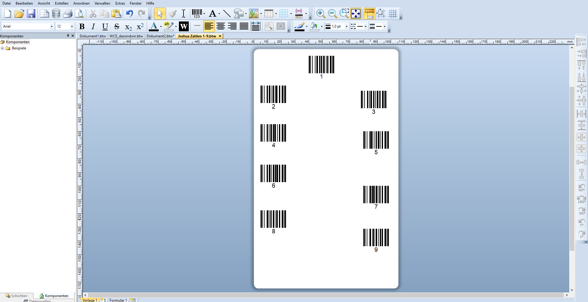Open the shape tool dropdown arrow
Screen dimensions: 588x302
(246, 13)
